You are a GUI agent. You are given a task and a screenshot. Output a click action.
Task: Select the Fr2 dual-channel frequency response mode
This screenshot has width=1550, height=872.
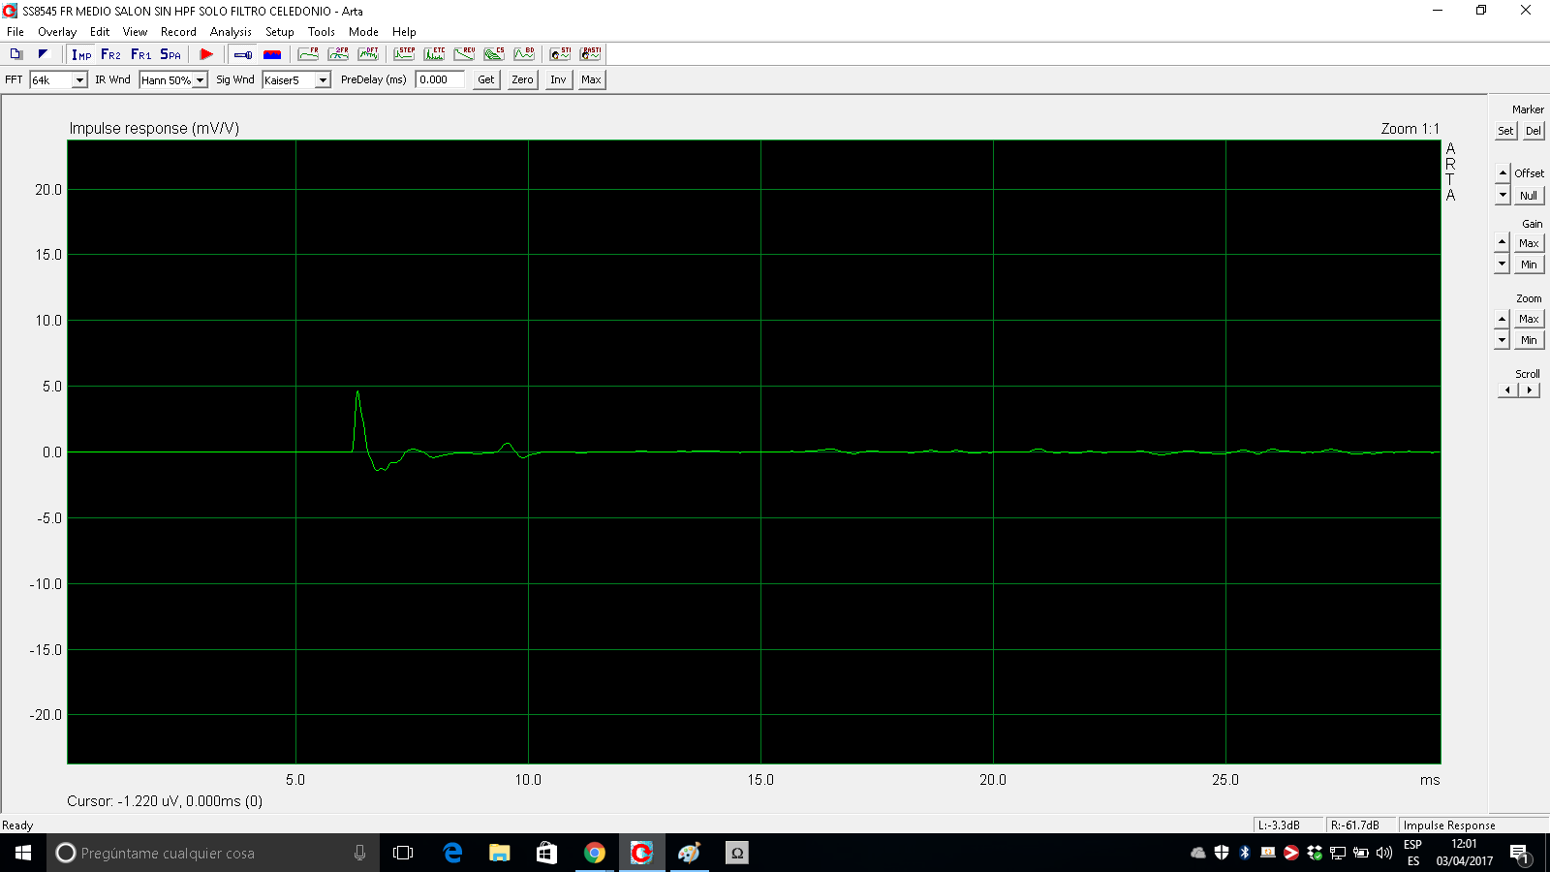(110, 54)
